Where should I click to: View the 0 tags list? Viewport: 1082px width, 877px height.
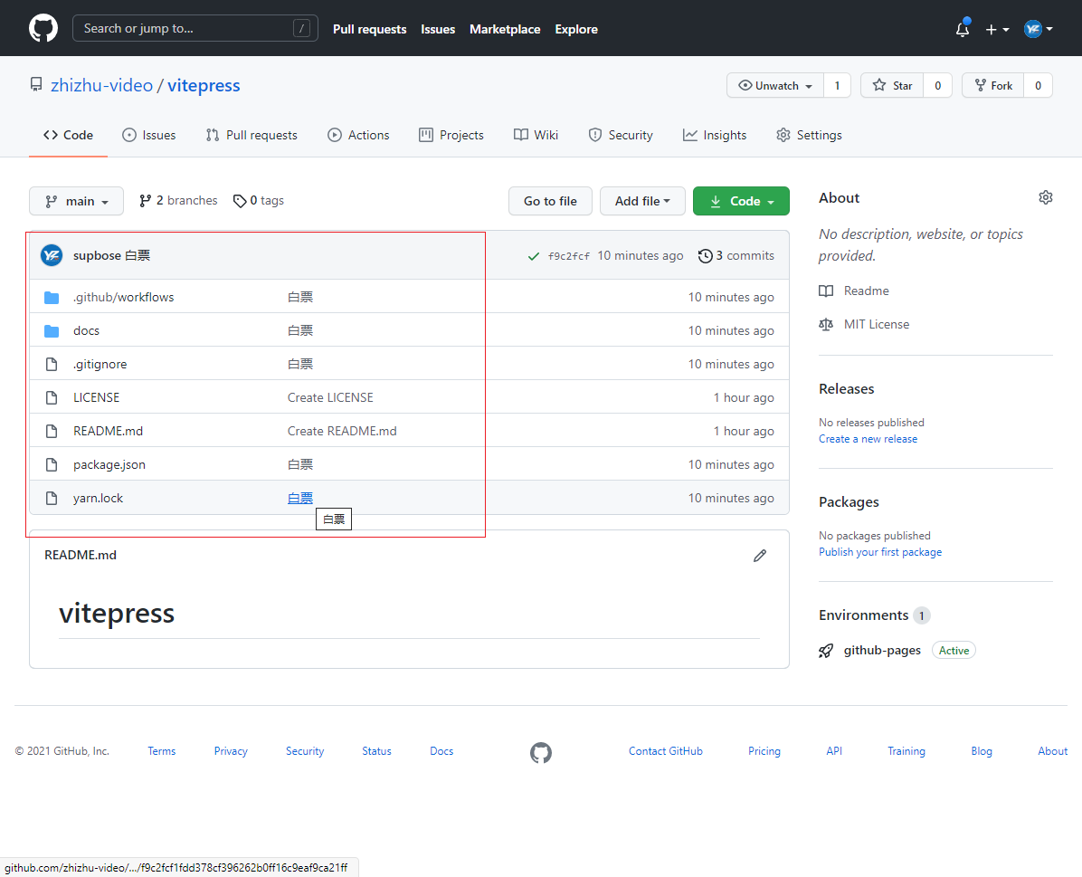click(259, 201)
